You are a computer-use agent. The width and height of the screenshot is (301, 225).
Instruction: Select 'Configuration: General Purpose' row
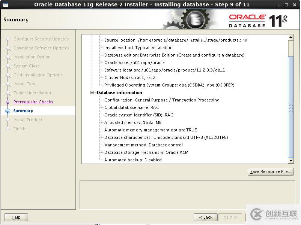click(162, 100)
